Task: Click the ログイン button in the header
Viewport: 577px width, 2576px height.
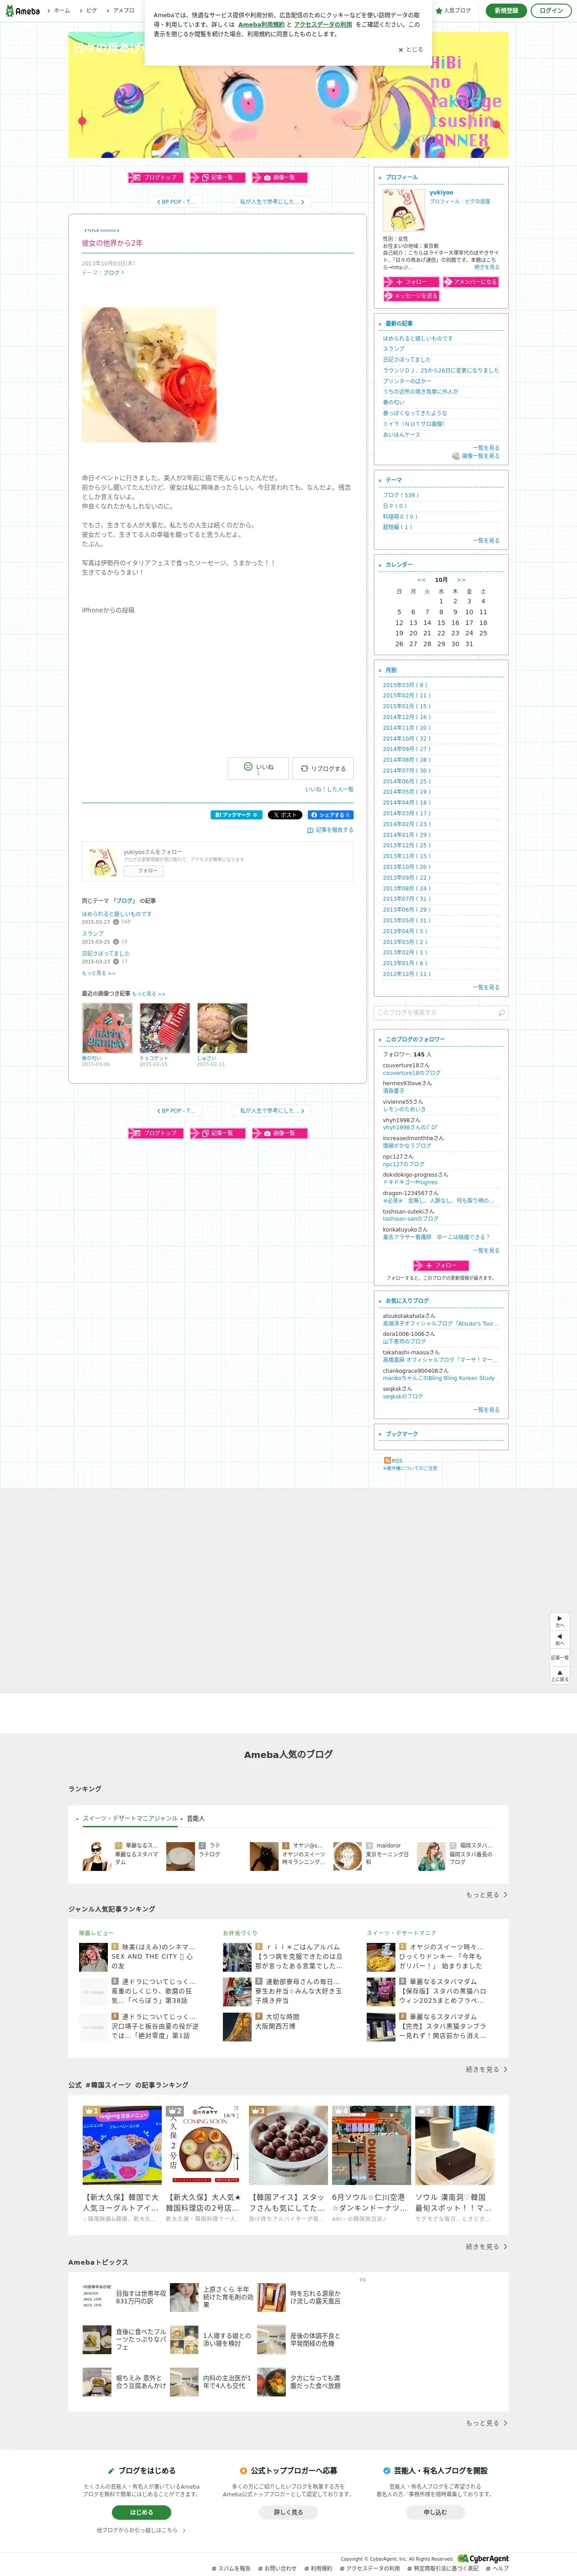Action: (551, 10)
